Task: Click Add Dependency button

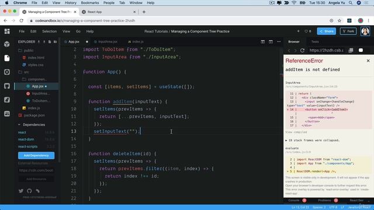Action: point(36,156)
